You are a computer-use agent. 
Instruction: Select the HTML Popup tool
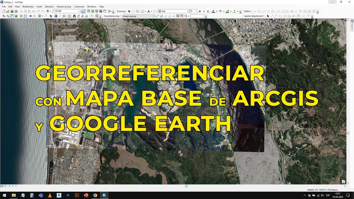click(x=64, y=16)
